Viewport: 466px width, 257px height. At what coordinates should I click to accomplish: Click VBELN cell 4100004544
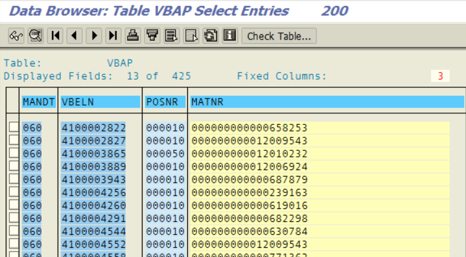tap(93, 232)
